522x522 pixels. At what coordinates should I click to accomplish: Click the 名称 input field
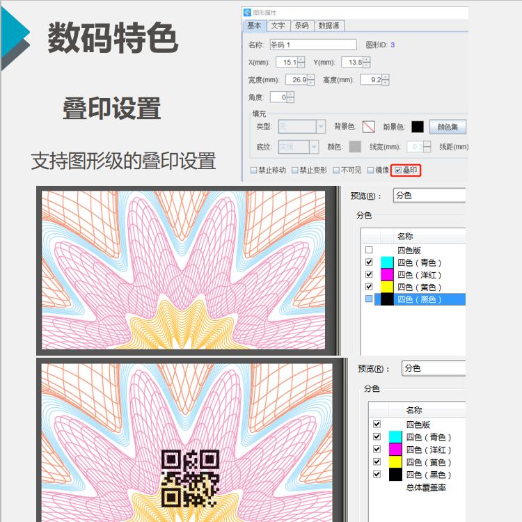313,45
